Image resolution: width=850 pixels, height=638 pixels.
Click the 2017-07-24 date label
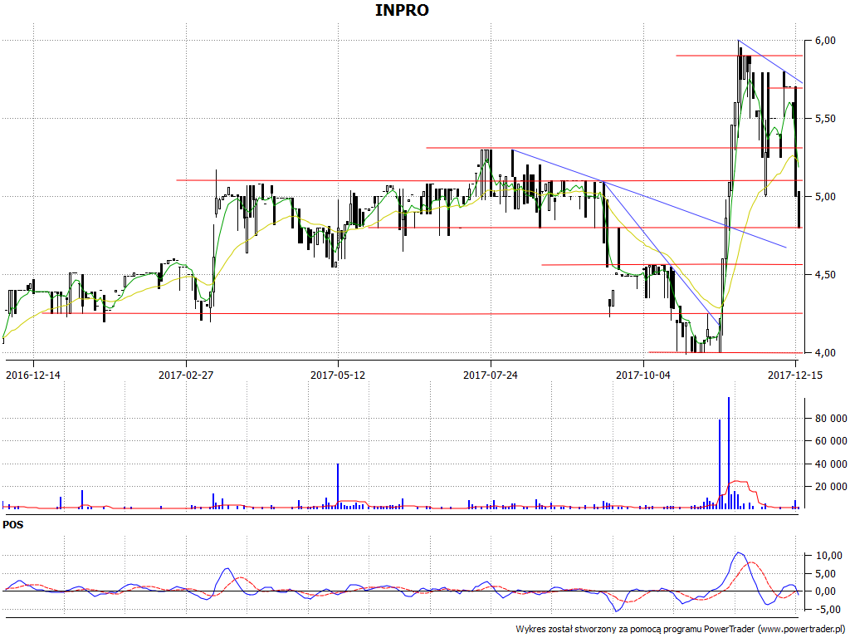(x=491, y=375)
